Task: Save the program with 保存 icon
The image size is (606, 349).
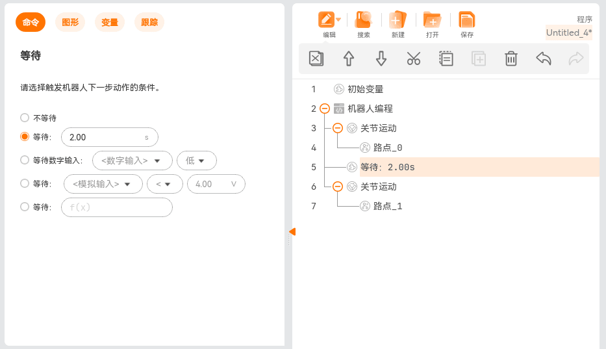Action: coord(467,19)
